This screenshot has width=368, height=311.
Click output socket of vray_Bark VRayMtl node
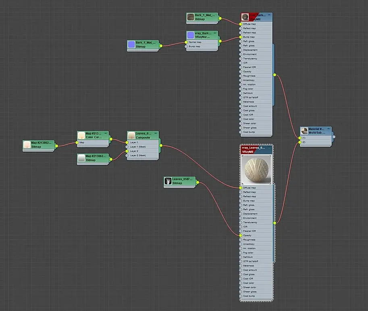(x=274, y=75)
